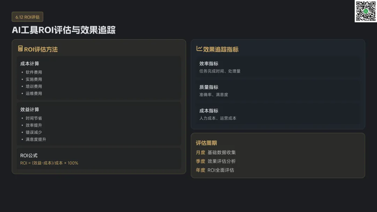Open the 效率指标 metric card
The width and height of the screenshot is (377, 212).
278,67
